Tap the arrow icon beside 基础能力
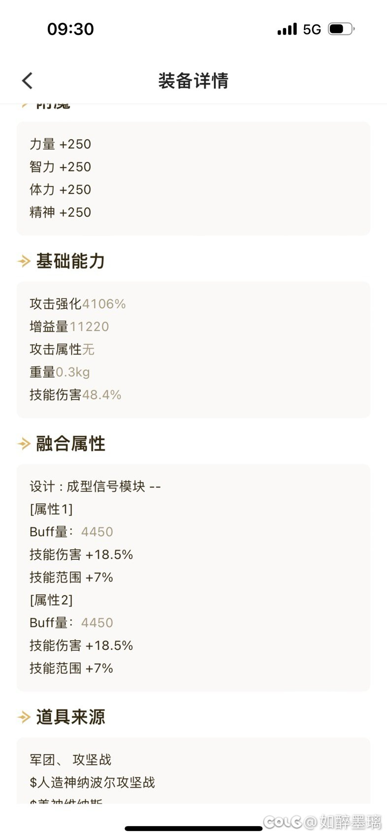The image size is (387, 839). [24, 261]
